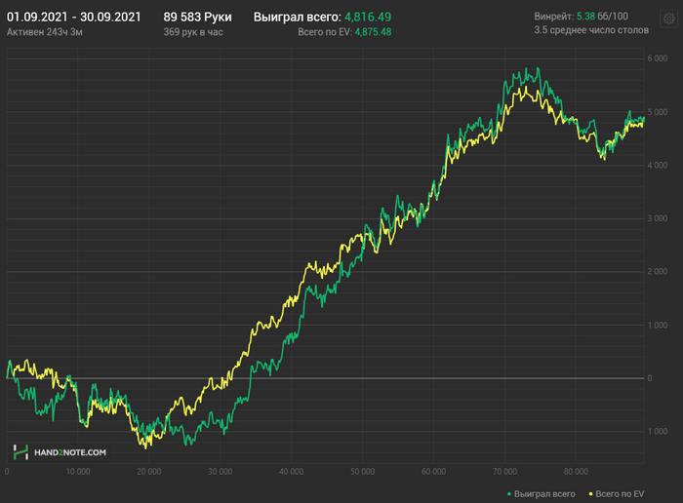Click the 5 000 y-axis label
683x503 pixels.
coord(658,112)
